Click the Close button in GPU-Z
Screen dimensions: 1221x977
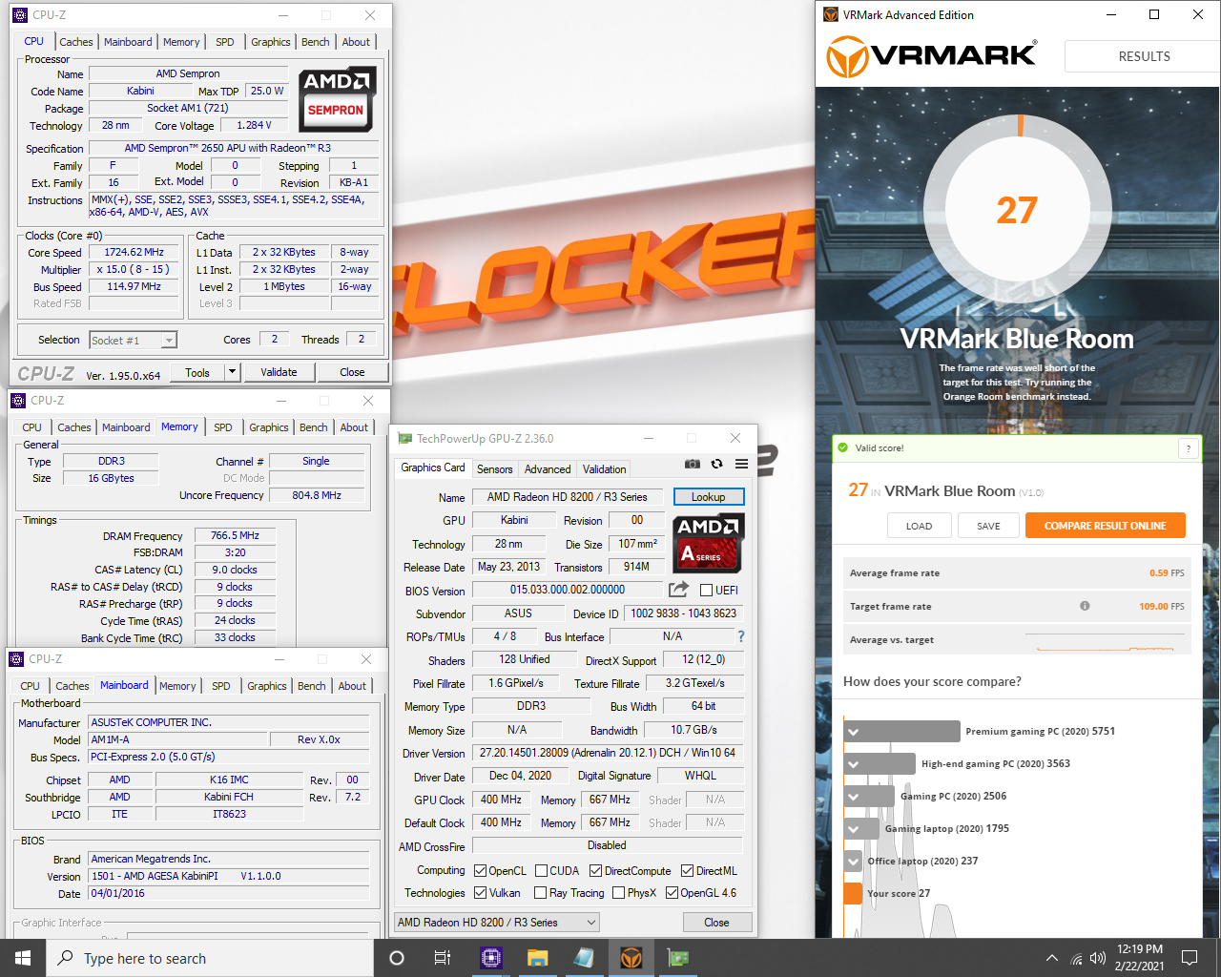pos(716,923)
